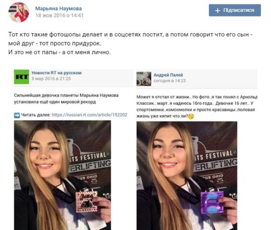271x230 pixels.
Task: Open the Андрей Палей name link
Action: click(x=168, y=75)
